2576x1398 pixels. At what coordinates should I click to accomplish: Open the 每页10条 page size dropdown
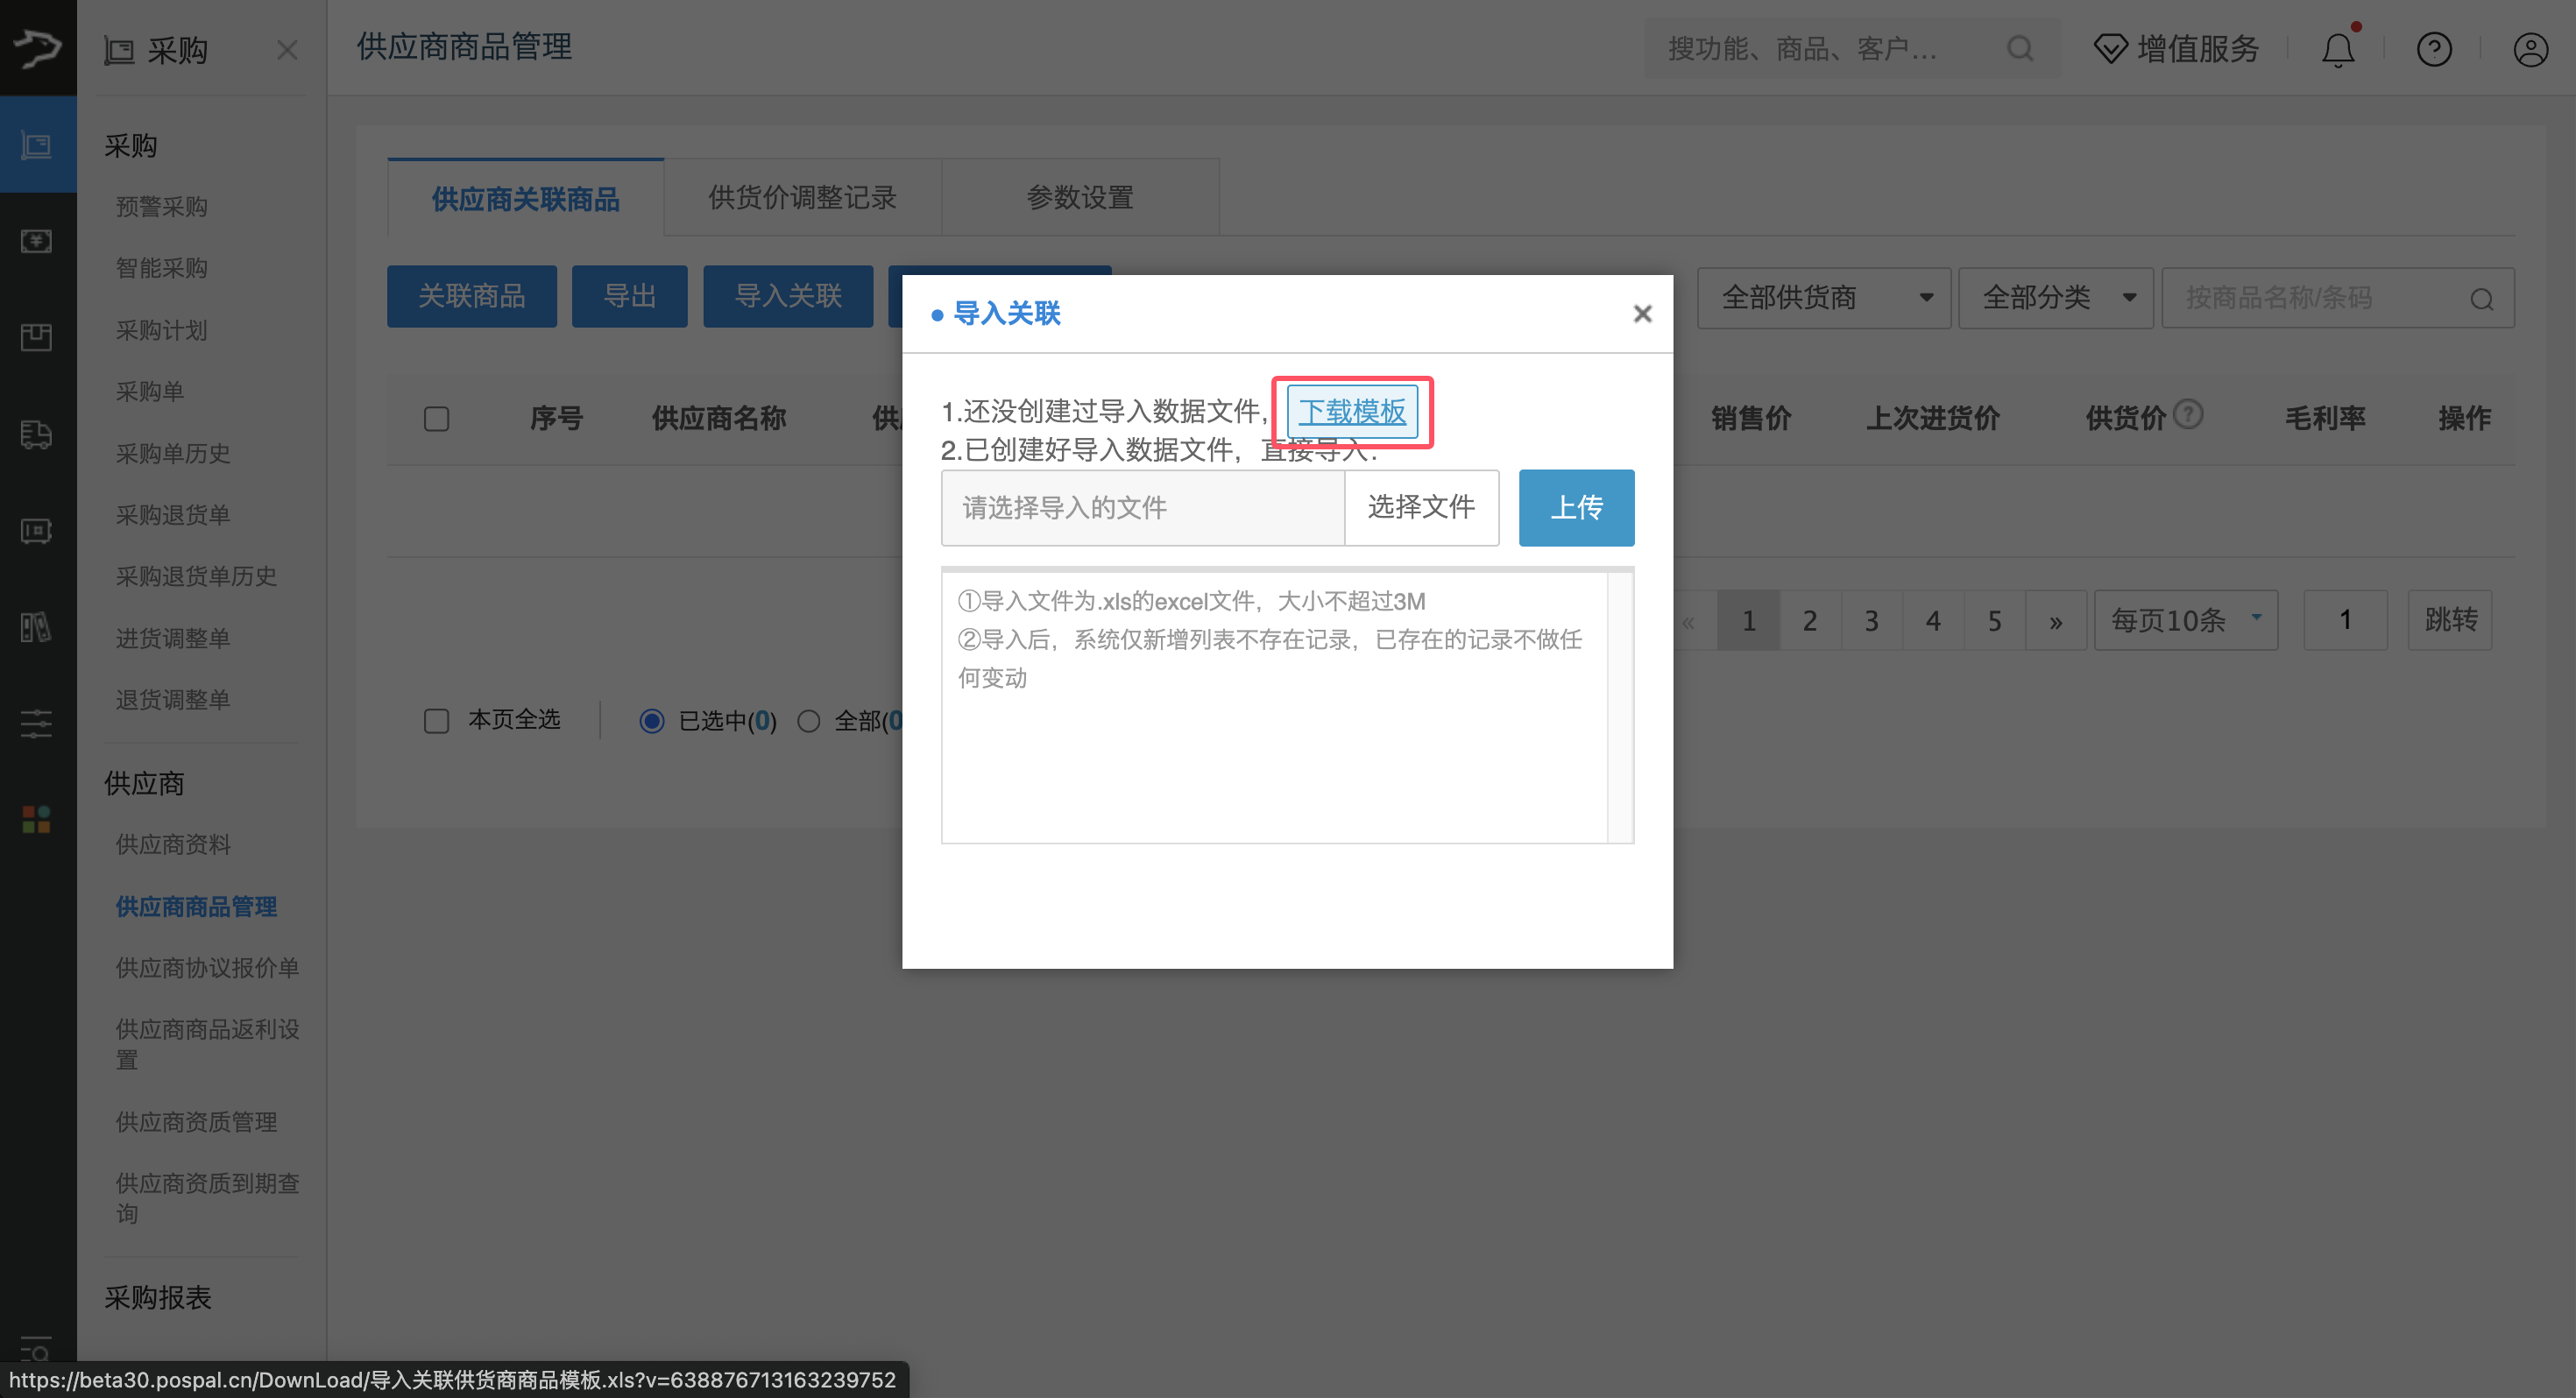pos(2186,620)
